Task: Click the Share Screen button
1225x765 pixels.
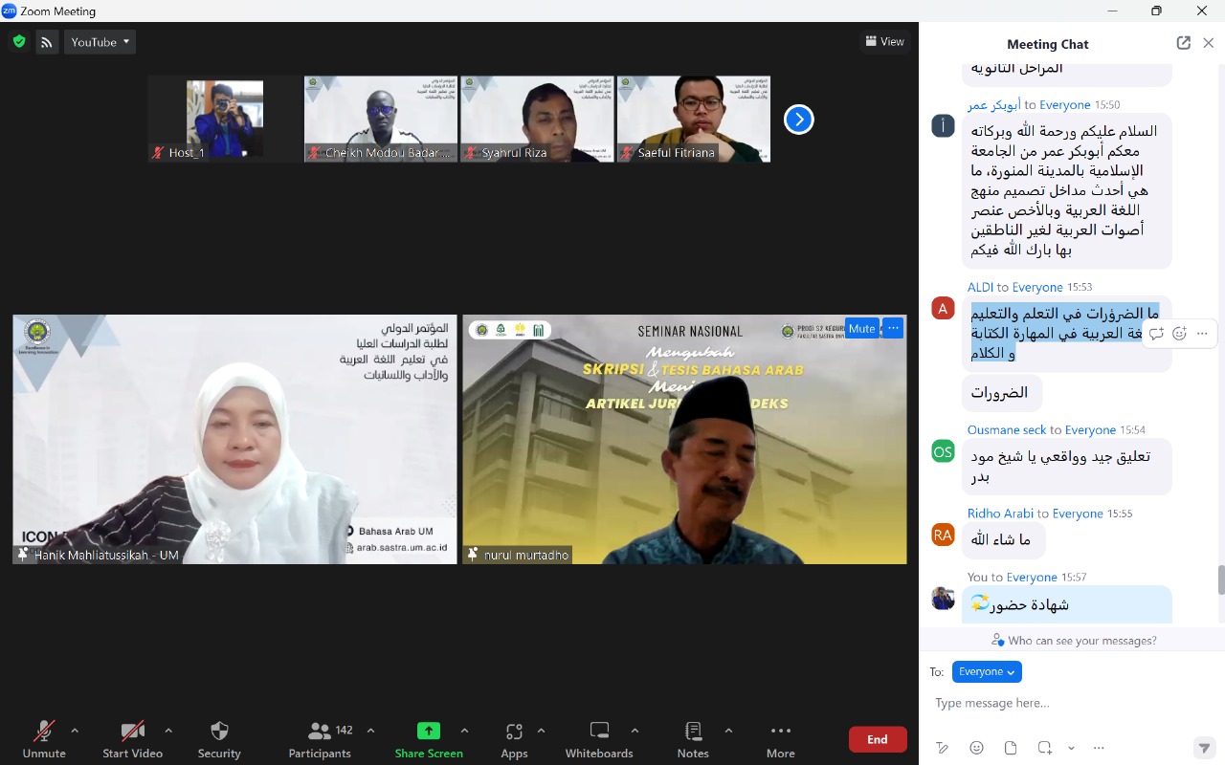Action: [429, 739]
